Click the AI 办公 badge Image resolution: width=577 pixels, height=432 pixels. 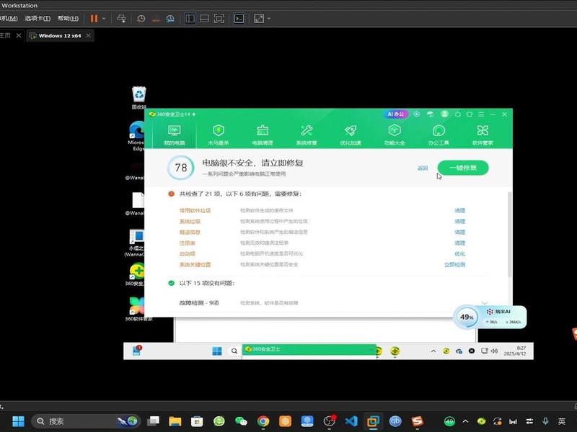pos(395,114)
